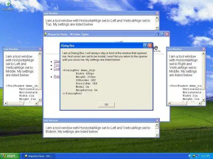Close the Dialog Box with its X
This screenshot has height=159, width=213.
tap(150, 45)
